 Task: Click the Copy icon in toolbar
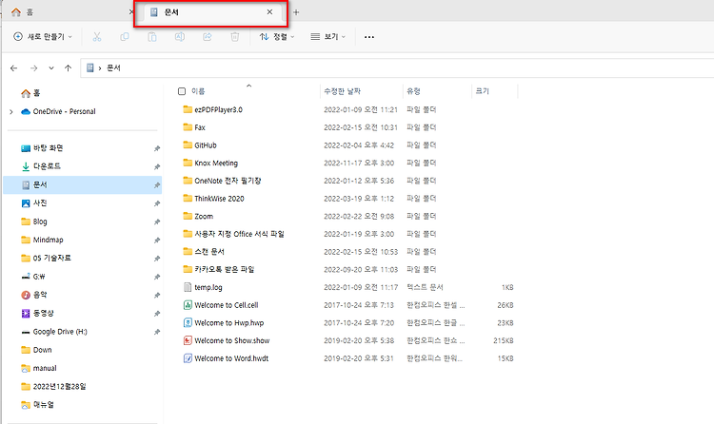click(x=125, y=37)
